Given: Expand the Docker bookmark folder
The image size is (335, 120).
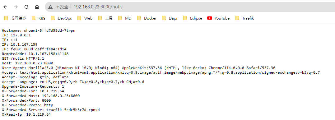Looking at the screenshot, I should click(x=147, y=18).
